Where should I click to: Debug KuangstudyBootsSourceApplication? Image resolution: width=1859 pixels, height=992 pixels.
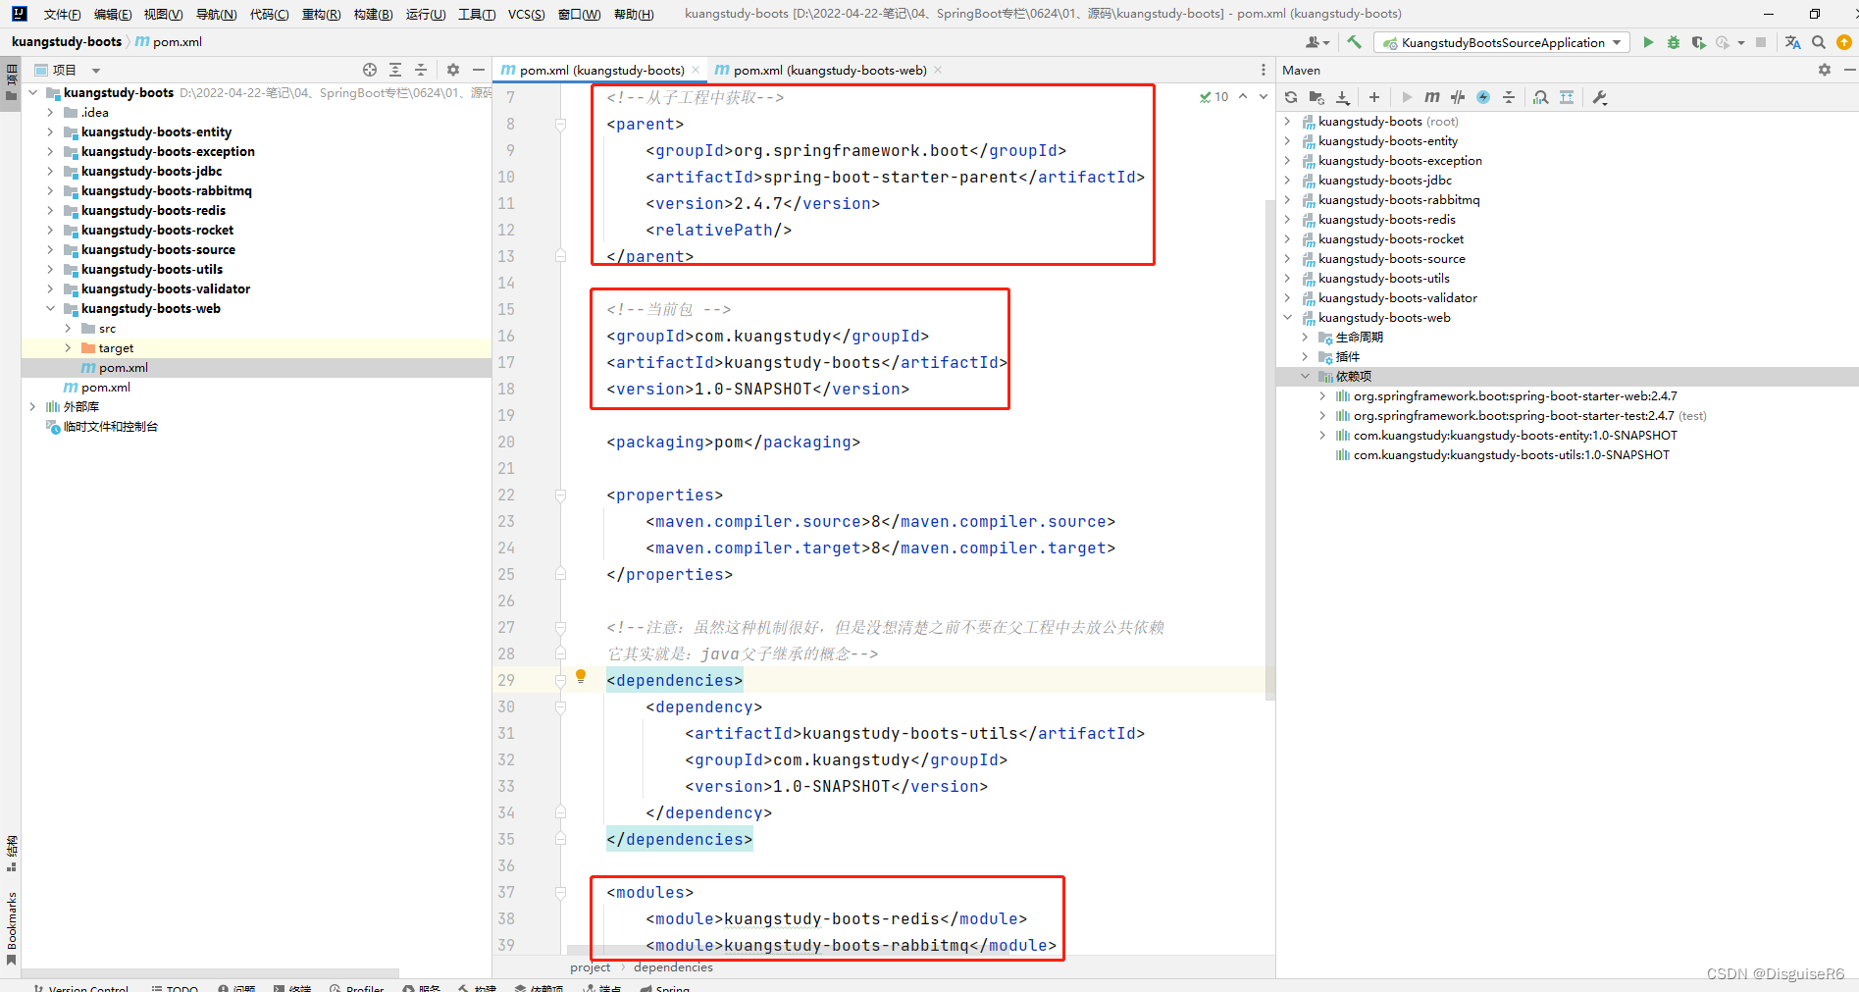tap(1674, 42)
